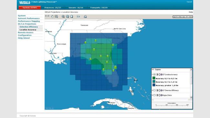Select the zoom-to-rectangle tool in toolbar
The width and height of the screenshot is (210, 118).
tap(57, 16)
